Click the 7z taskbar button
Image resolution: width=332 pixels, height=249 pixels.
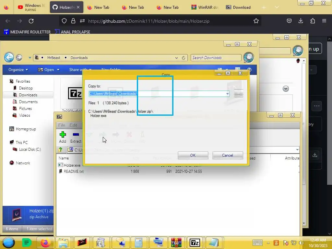point(195,243)
